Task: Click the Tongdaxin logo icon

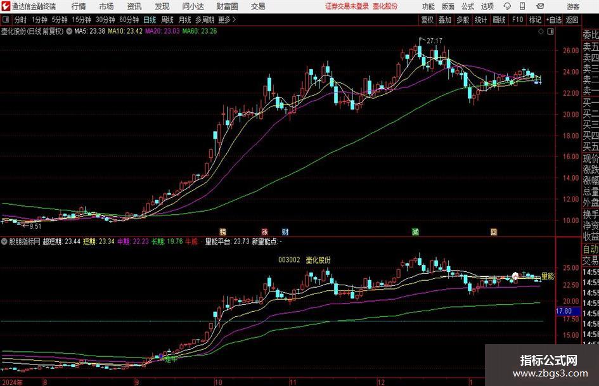Action: (x=6, y=6)
